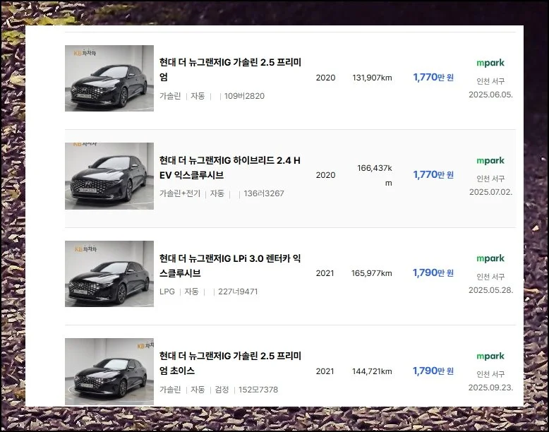Open photo of 그랜저IG 하이브리드 2.4 HEV
Image resolution: width=549 pixels, height=432 pixels.
[109, 176]
